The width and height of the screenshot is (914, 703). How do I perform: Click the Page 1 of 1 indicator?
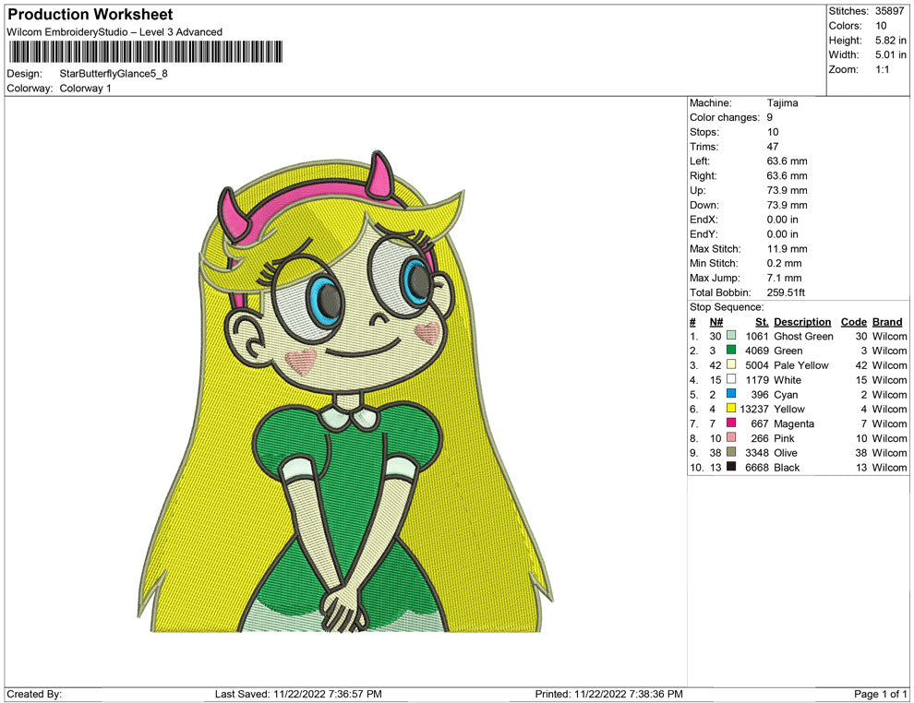coord(880,694)
